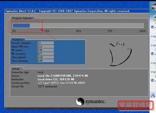The height and width of the screenshot is (113, 156).
Task: Click the Speed (MB/min) label
Action: click(x=20, y=47)
